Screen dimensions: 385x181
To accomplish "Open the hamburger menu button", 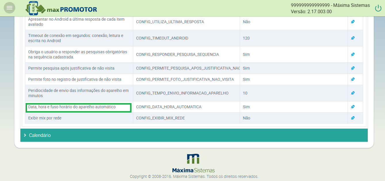I will (x=9, y=8).
